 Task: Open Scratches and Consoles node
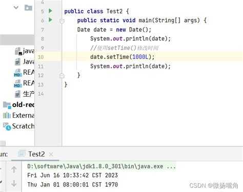pos(19,126)
